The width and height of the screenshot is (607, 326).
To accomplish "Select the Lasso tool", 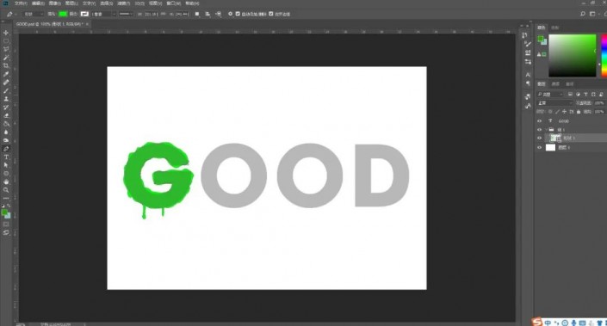I will 6,49.
